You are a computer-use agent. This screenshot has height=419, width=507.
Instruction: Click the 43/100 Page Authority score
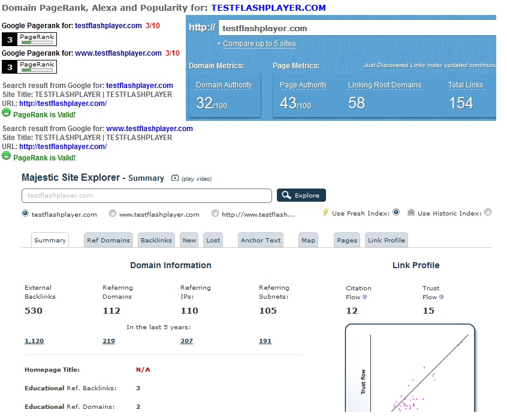[295, 103]
